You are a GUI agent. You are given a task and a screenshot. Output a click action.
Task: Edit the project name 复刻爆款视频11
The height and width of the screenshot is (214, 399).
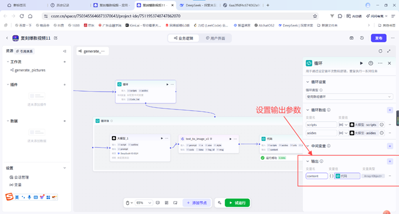(56, 38)
